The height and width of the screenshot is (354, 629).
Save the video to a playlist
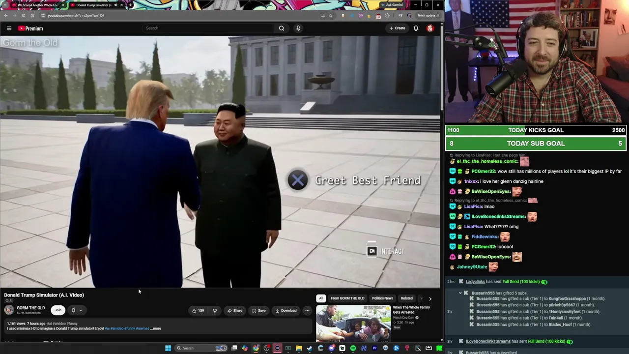pyautogui.click(x=258, y=310)
